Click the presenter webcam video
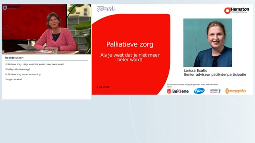 [x=47, y=29]
